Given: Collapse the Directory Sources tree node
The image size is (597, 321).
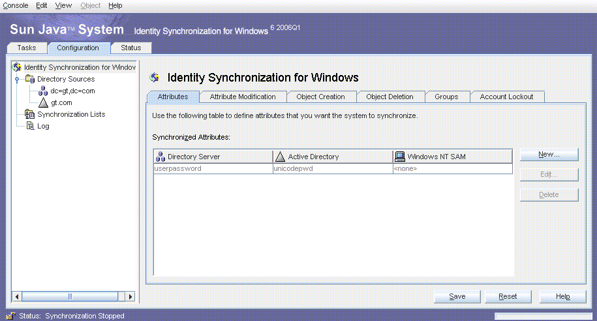Looking at the screenshot, I should click(17, 79).
